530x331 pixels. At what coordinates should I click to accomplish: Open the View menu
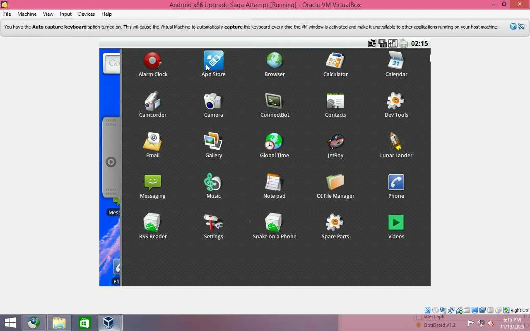(x=48, y=14)
